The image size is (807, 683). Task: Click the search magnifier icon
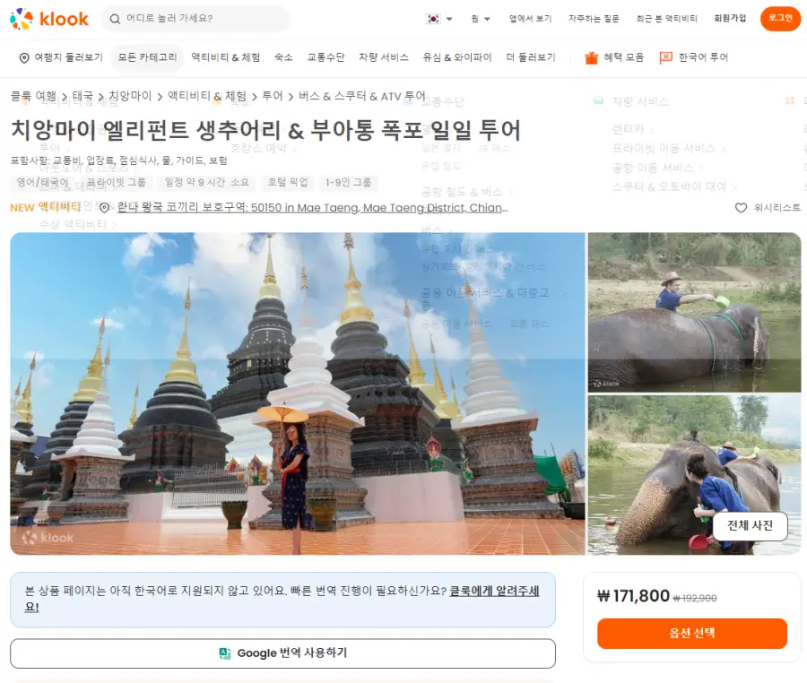coord(116,19)
